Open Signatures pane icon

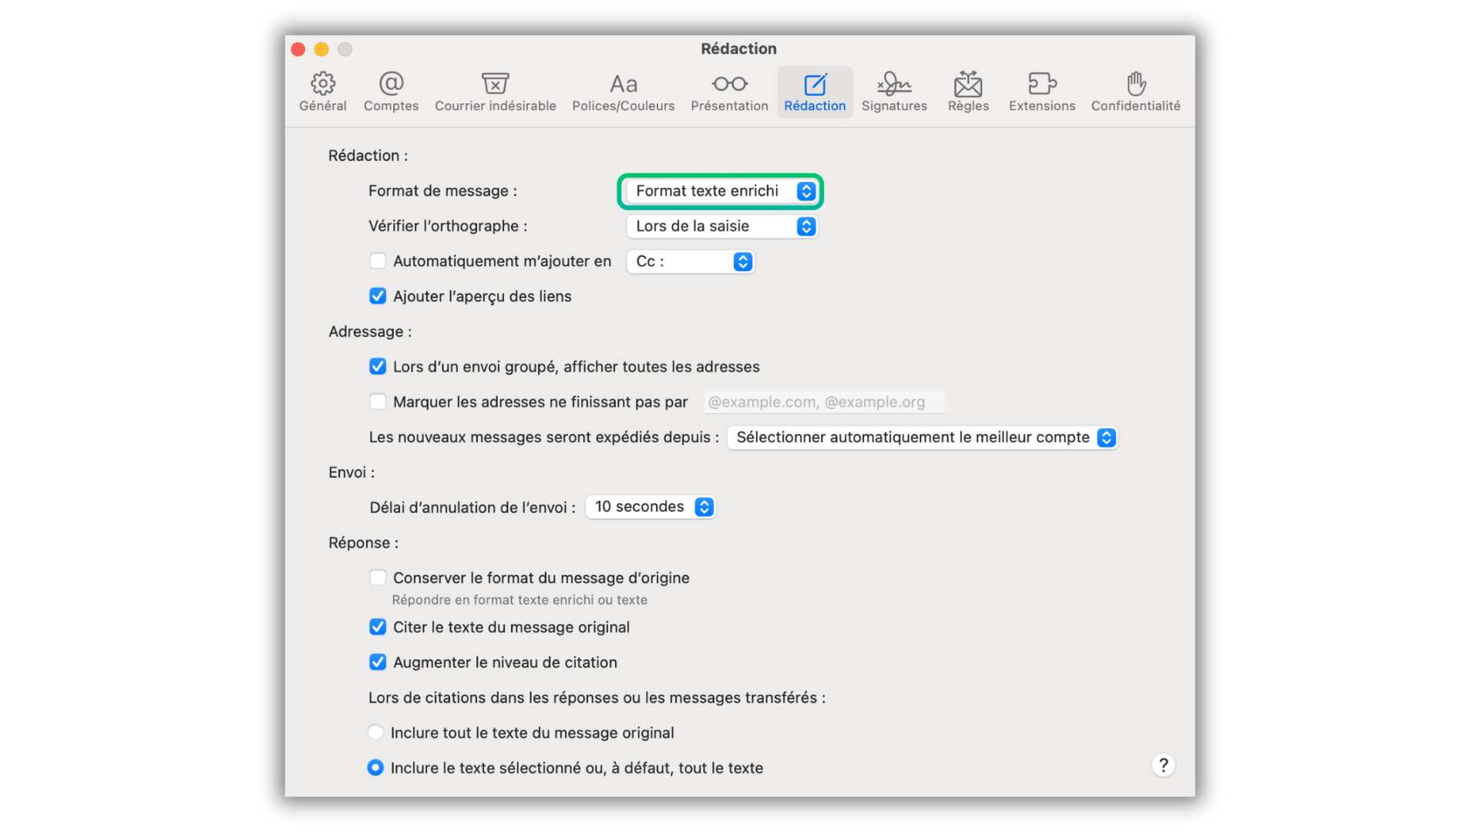(894, 83)
